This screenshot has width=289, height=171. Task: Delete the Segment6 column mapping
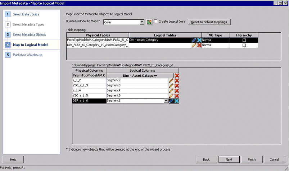point(177,101)
